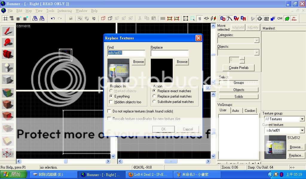Viewport: 306px width, 179px height.
Task: Choose the Camera tool
Action: tap(8, 54)
